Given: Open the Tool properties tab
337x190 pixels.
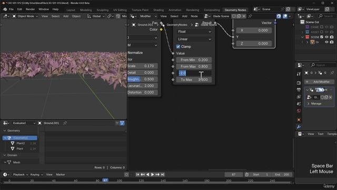Looking at the screenshot, I should point(299,74).
